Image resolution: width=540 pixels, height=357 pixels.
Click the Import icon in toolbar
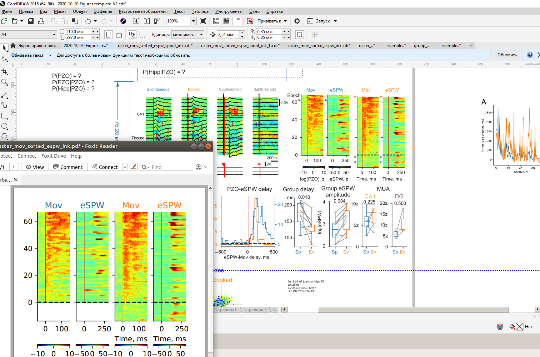click(x=136, y=21)
